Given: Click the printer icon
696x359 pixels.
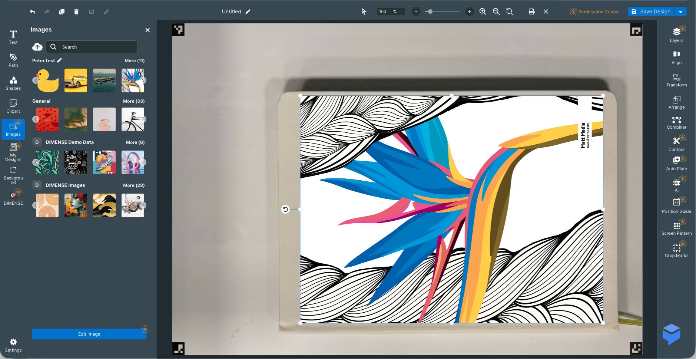Looking at the screenshot, I should coord(532,11).
